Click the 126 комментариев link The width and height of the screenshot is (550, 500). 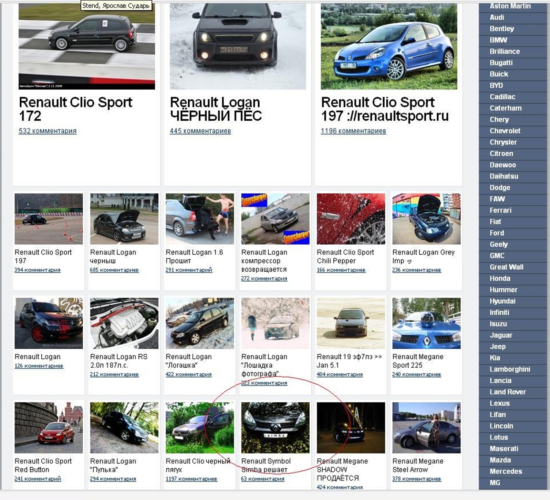(39, 366)
